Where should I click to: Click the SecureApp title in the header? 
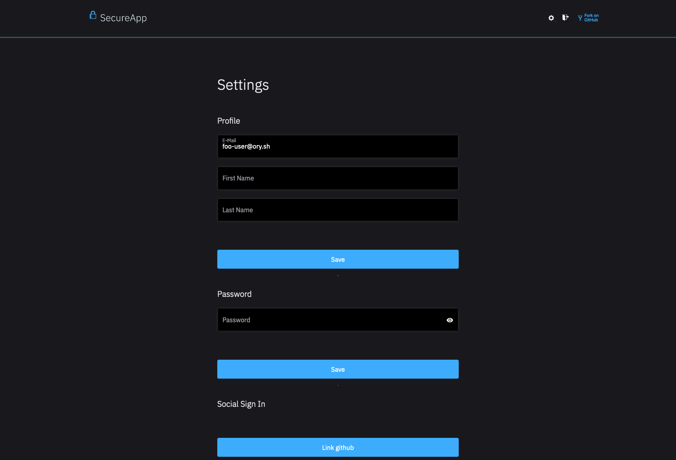tap(124, 18)
